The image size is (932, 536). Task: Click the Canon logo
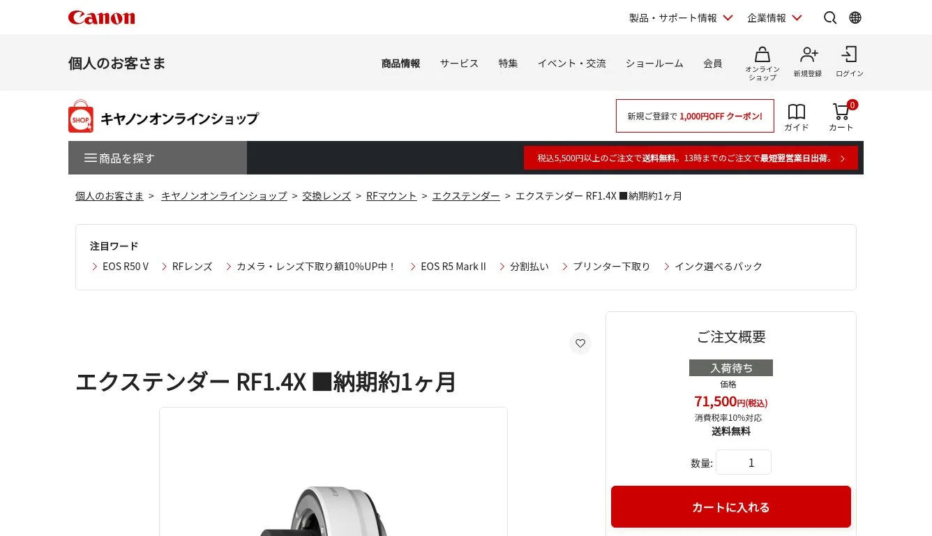(x=101, y=17)
